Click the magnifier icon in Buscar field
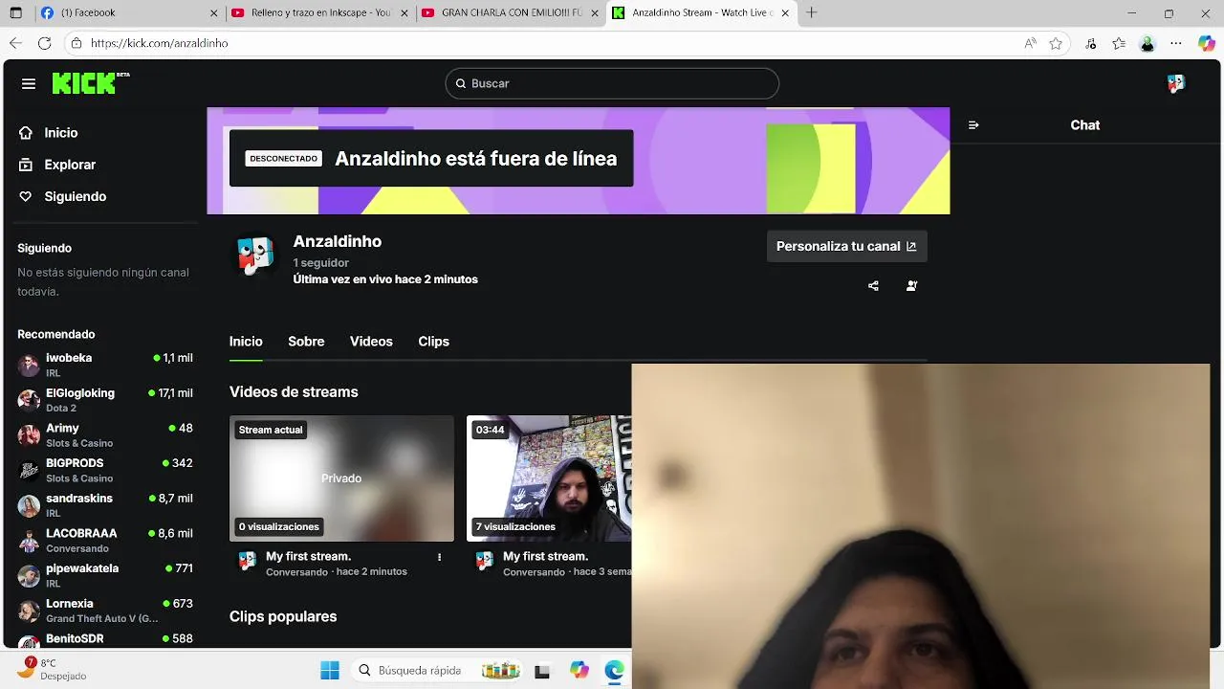 coord(461,83)
